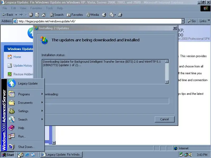Click the Mail toolbar icon
211x158 pixels.
[112, 15]
